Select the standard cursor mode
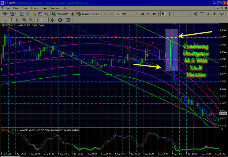The image size is (228, 157). pos(163,14)
